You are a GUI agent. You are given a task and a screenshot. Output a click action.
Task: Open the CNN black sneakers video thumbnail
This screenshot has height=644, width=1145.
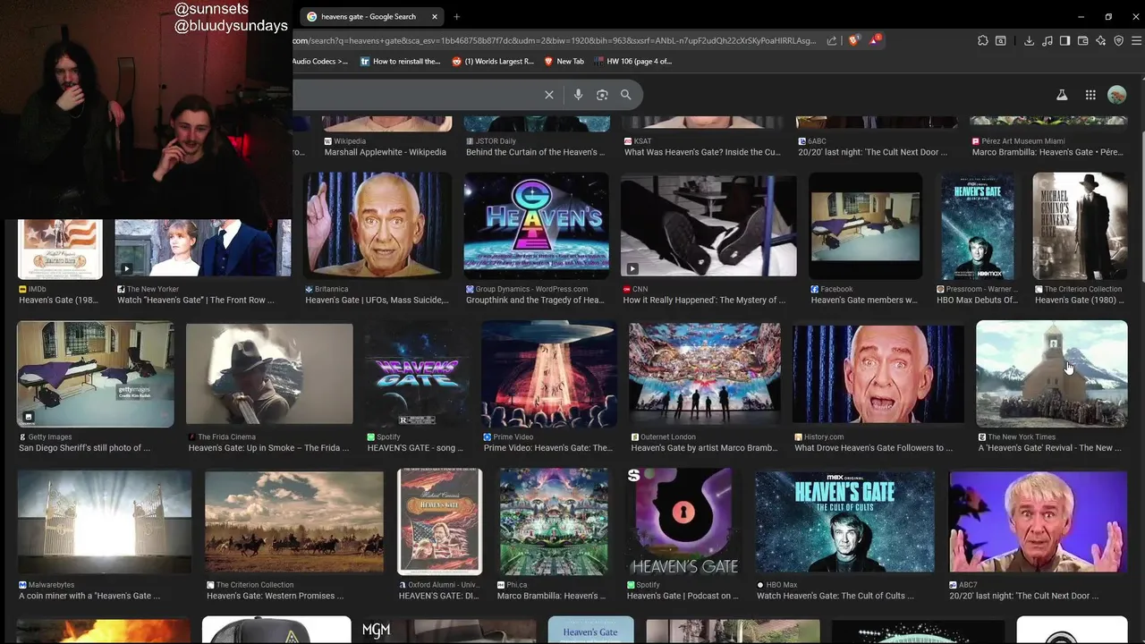(708, 225)
